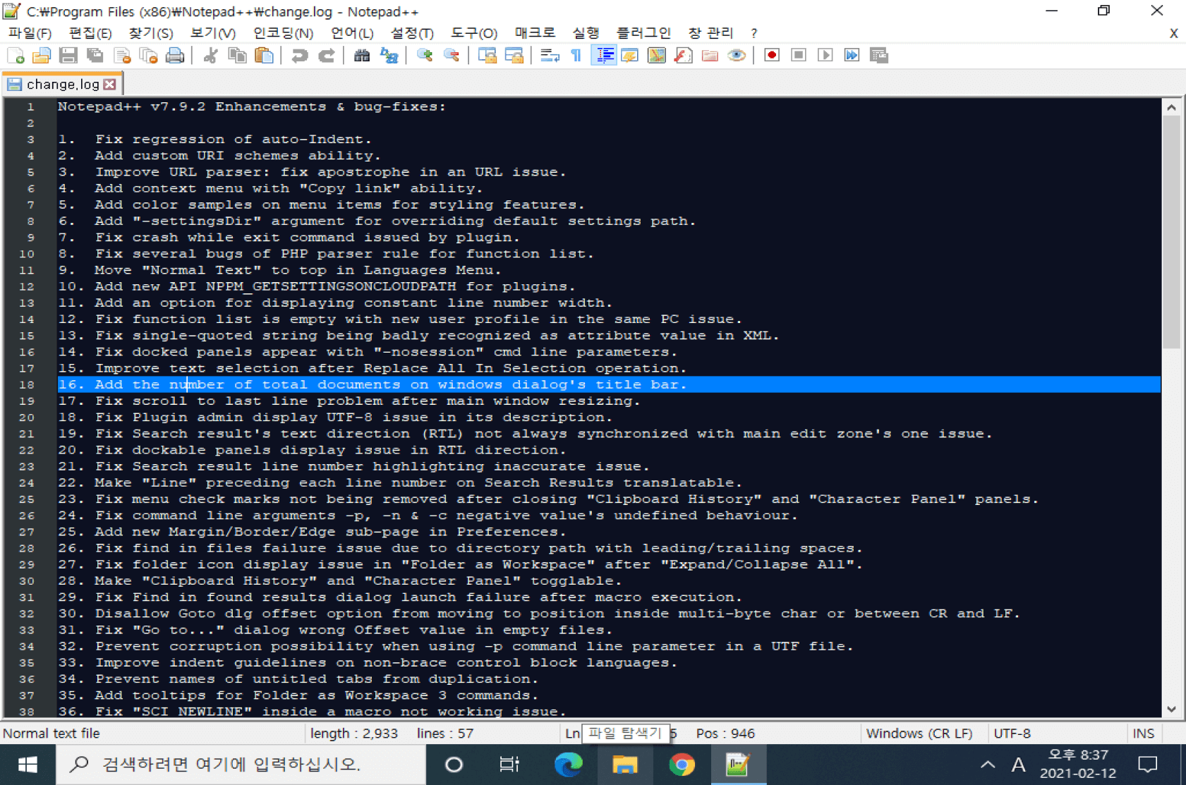Open Find with the binoculars icon

(x=362, y=56)
